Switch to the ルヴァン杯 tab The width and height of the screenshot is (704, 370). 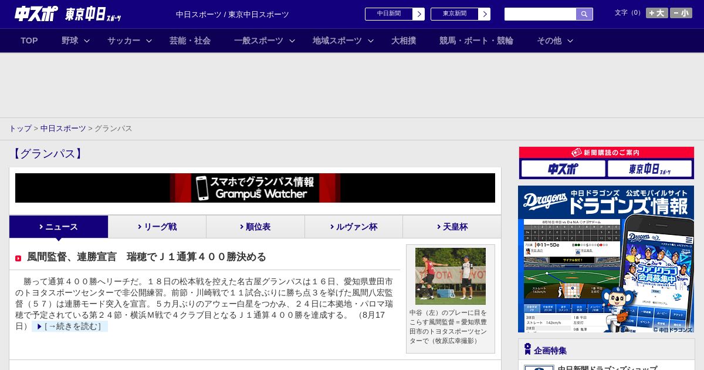coord(354,227)
